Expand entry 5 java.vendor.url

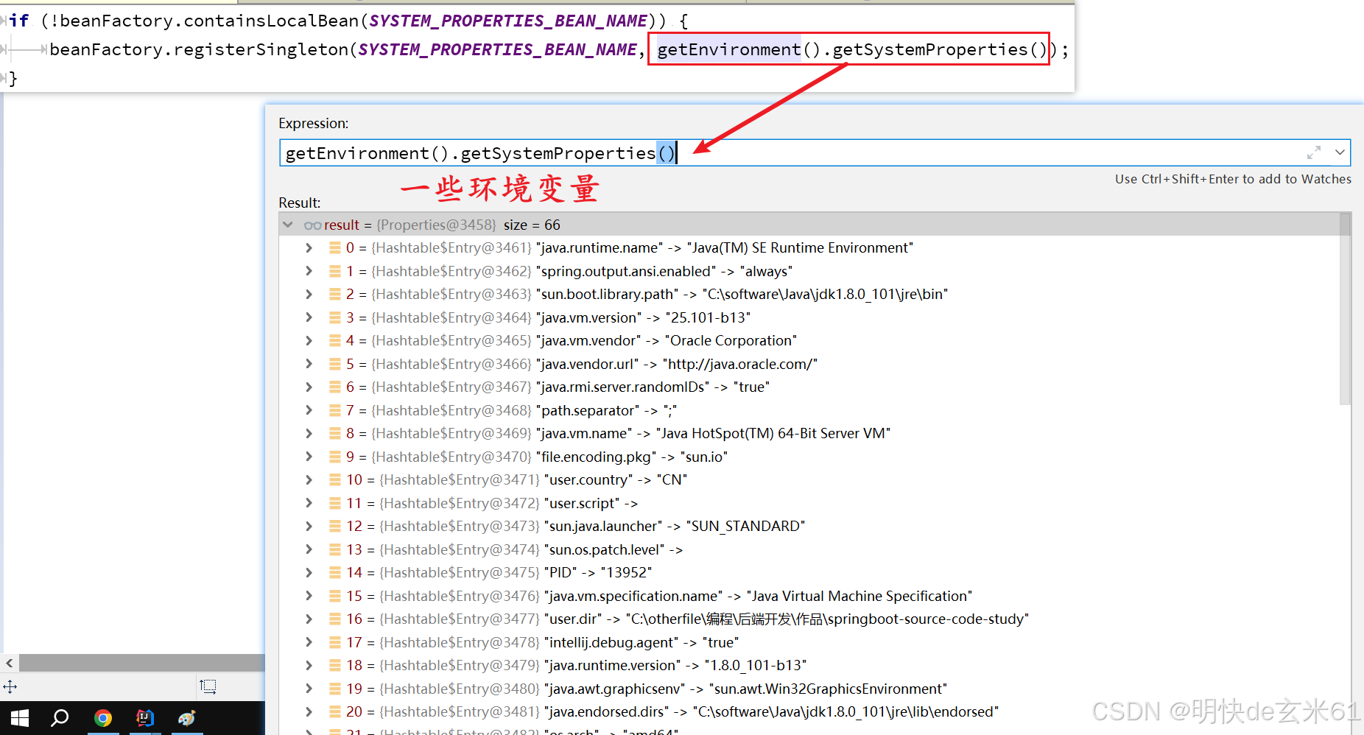pyautogui.click(x=309, y=364)
